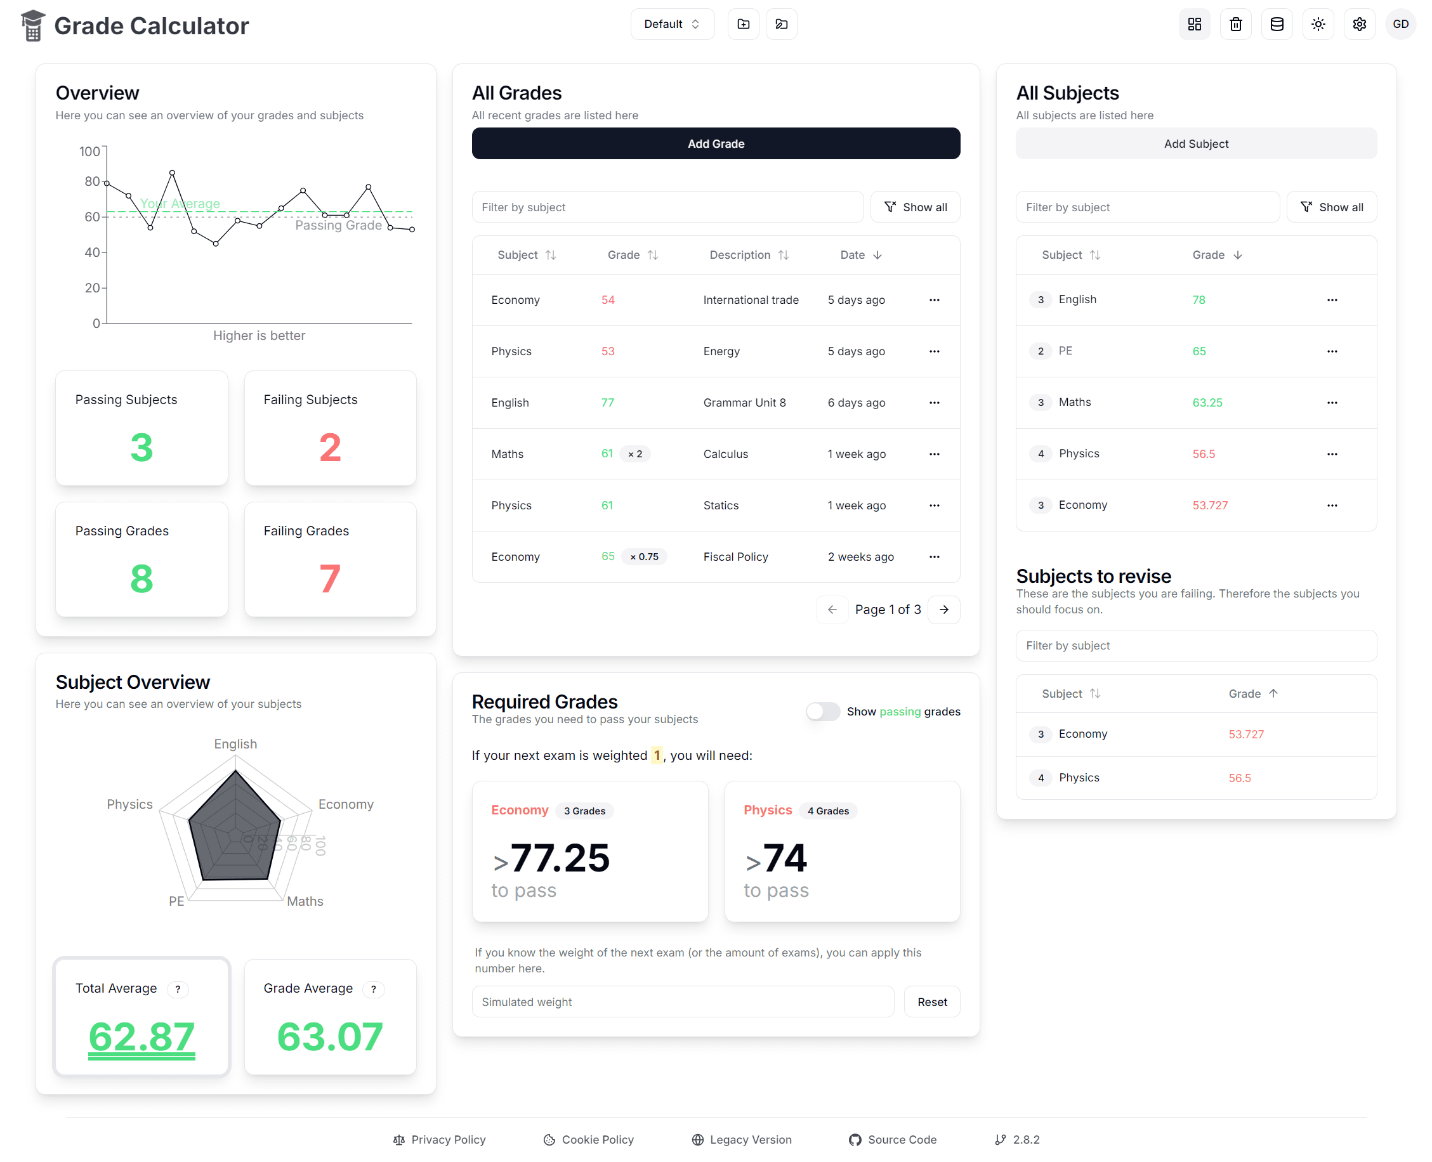Toggle Date sorting in All Grades table

click(878, 255)
